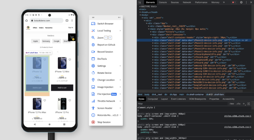This screenshot has width=254, height=140.
Task: Toggle the computed styles sidebar icon
Action: pos(249,104)
